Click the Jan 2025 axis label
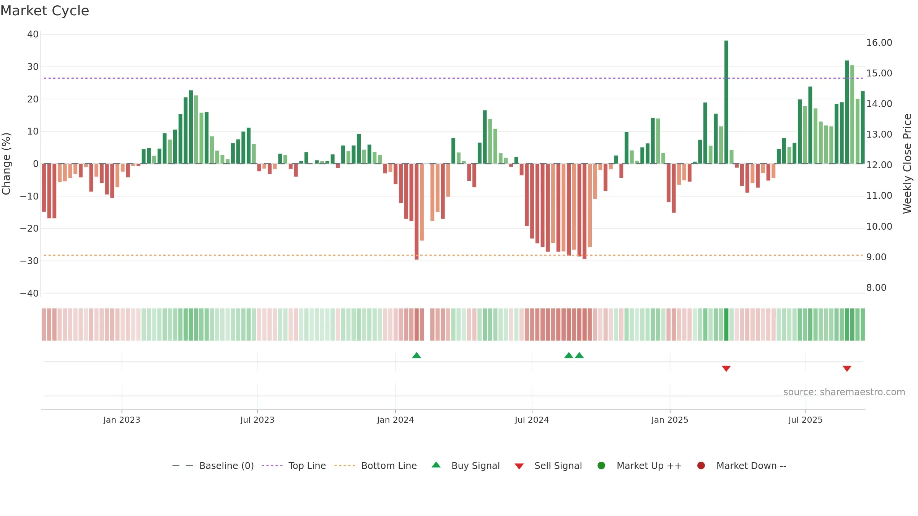 (x=670, y=420)
